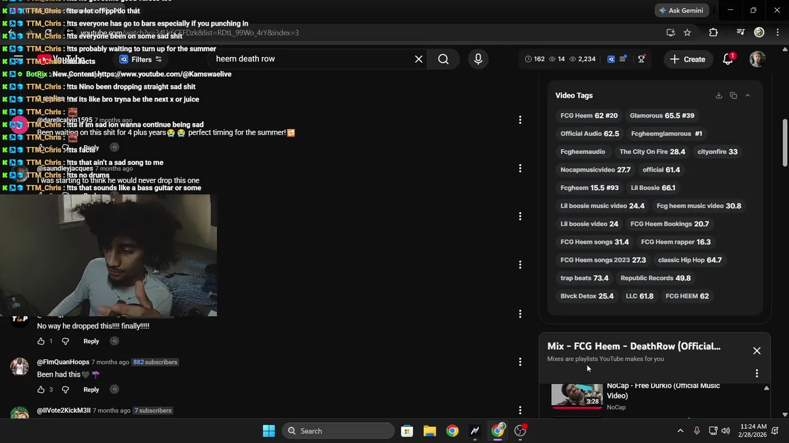This screenshot has height=443, width=789.
Task: Click the 7 subscribers badge
Action: tap(153, 410)
